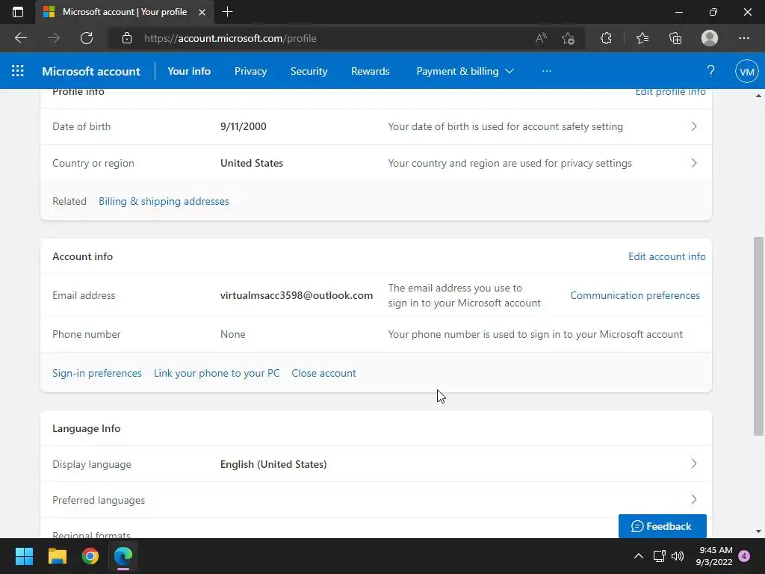Open the Collections icon

[675, 38]
